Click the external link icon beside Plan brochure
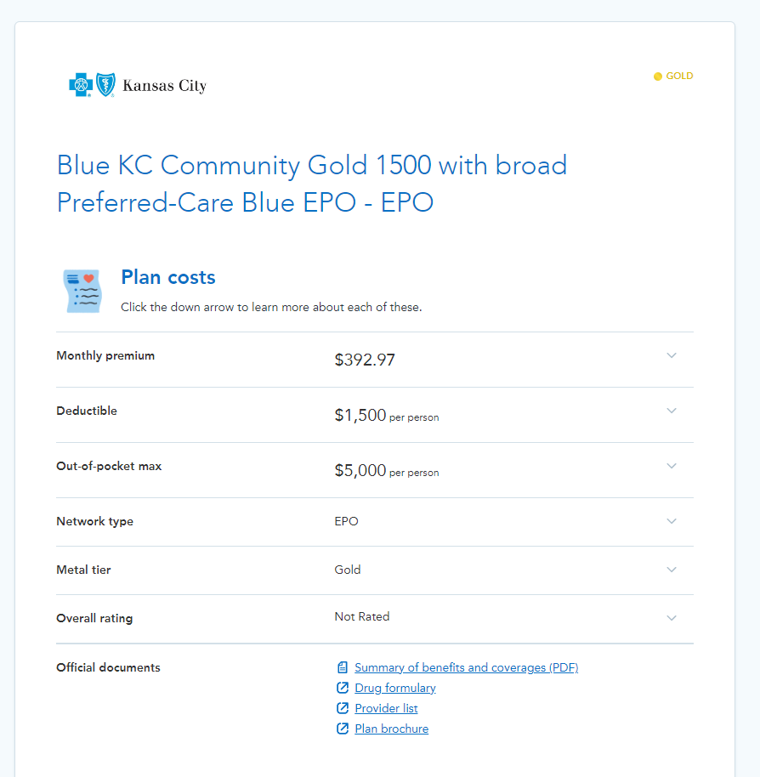This screenshot has height=777, width=760. (x=343, y=729)
